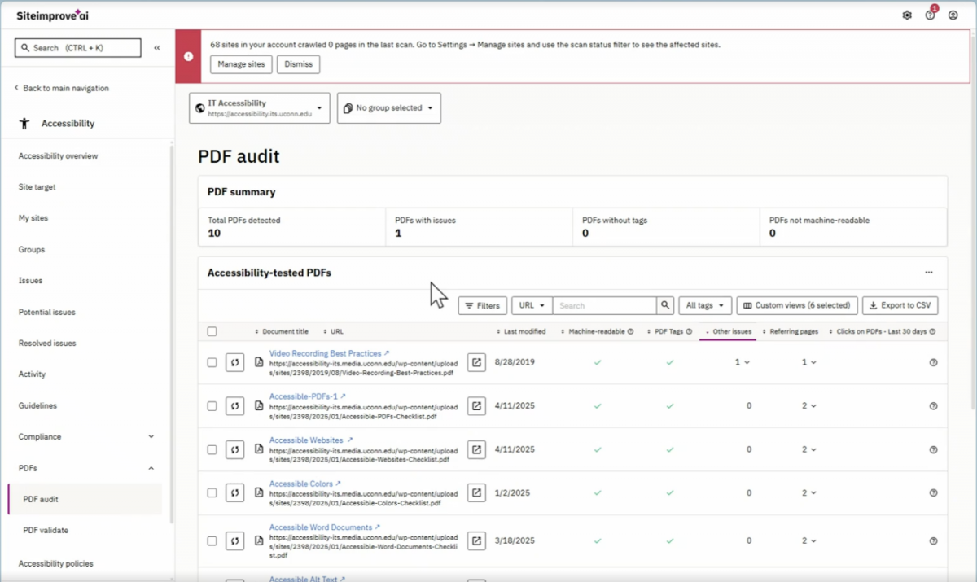Open the IT Accessibility site selector dropdown
This screenshot has height=582, width=977.
260,108
